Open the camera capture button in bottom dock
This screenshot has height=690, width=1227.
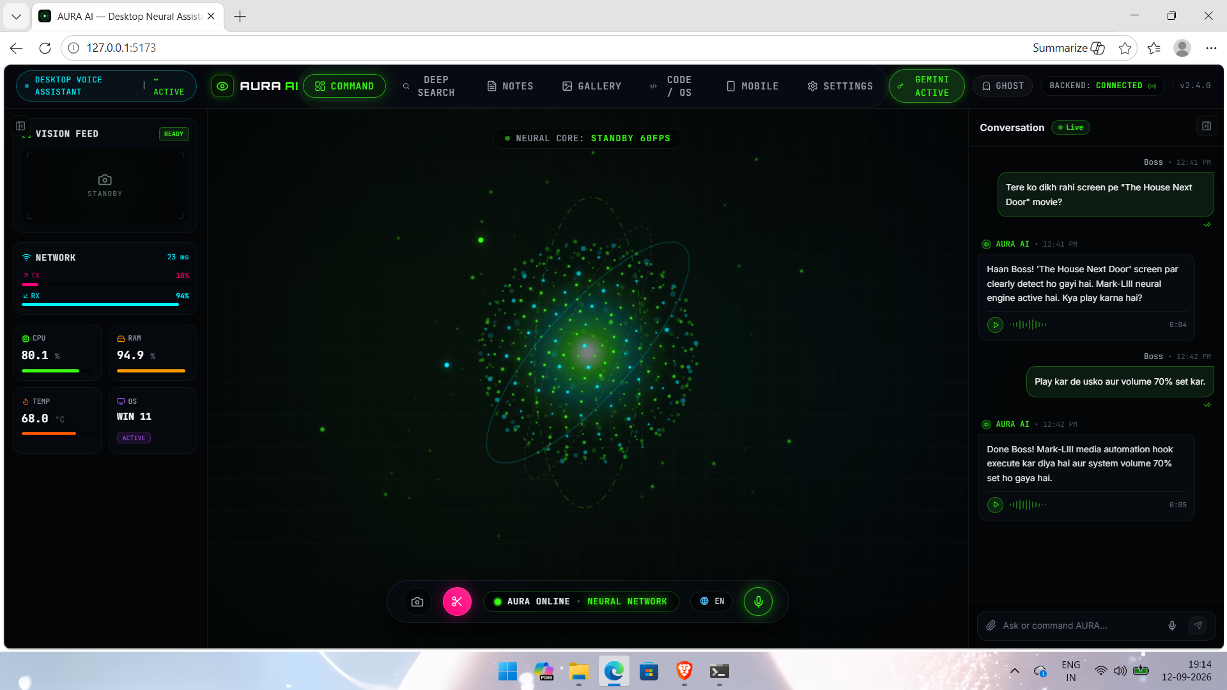coord(417,602)
